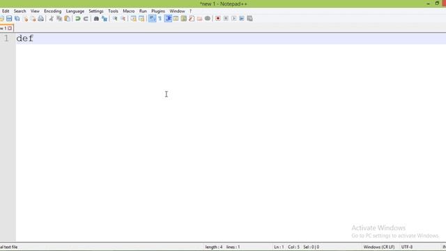The height and width of the screenshot is (251, 446).
Task: Open the Encoding menu
Action: coord(53,11)
